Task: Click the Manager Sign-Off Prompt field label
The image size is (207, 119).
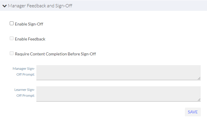Action: [24, 72]
